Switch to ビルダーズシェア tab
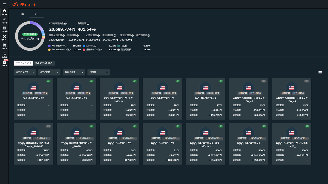 pos(44,63)
